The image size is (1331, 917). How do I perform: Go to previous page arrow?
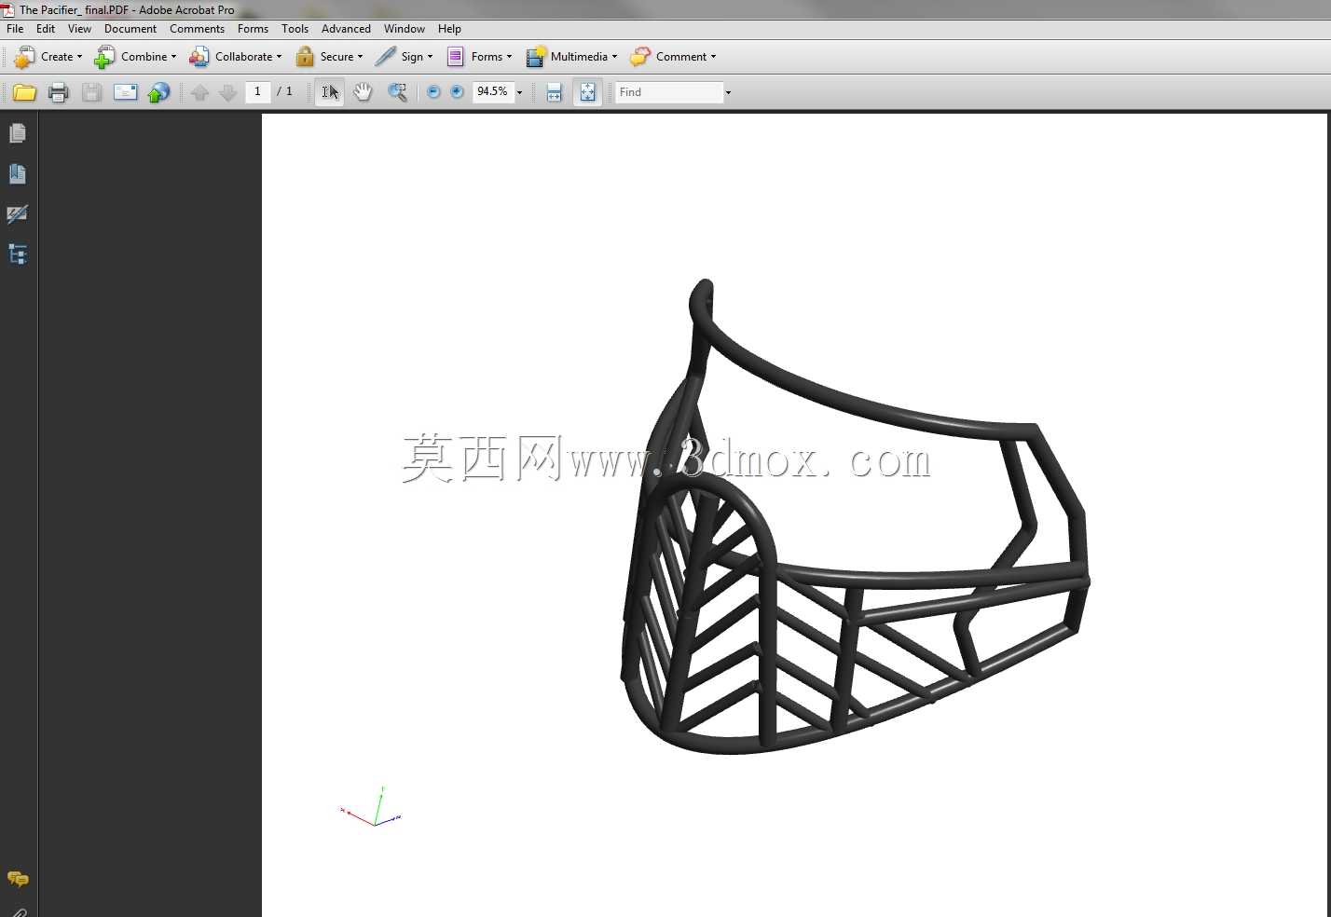coord(199,92)
